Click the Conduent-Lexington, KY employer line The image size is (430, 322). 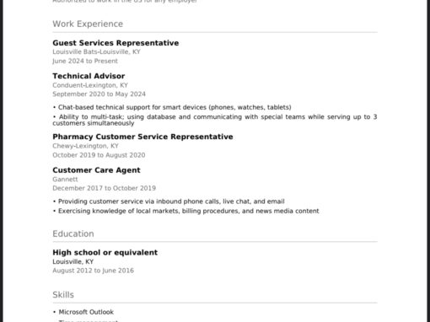[90, 85]
